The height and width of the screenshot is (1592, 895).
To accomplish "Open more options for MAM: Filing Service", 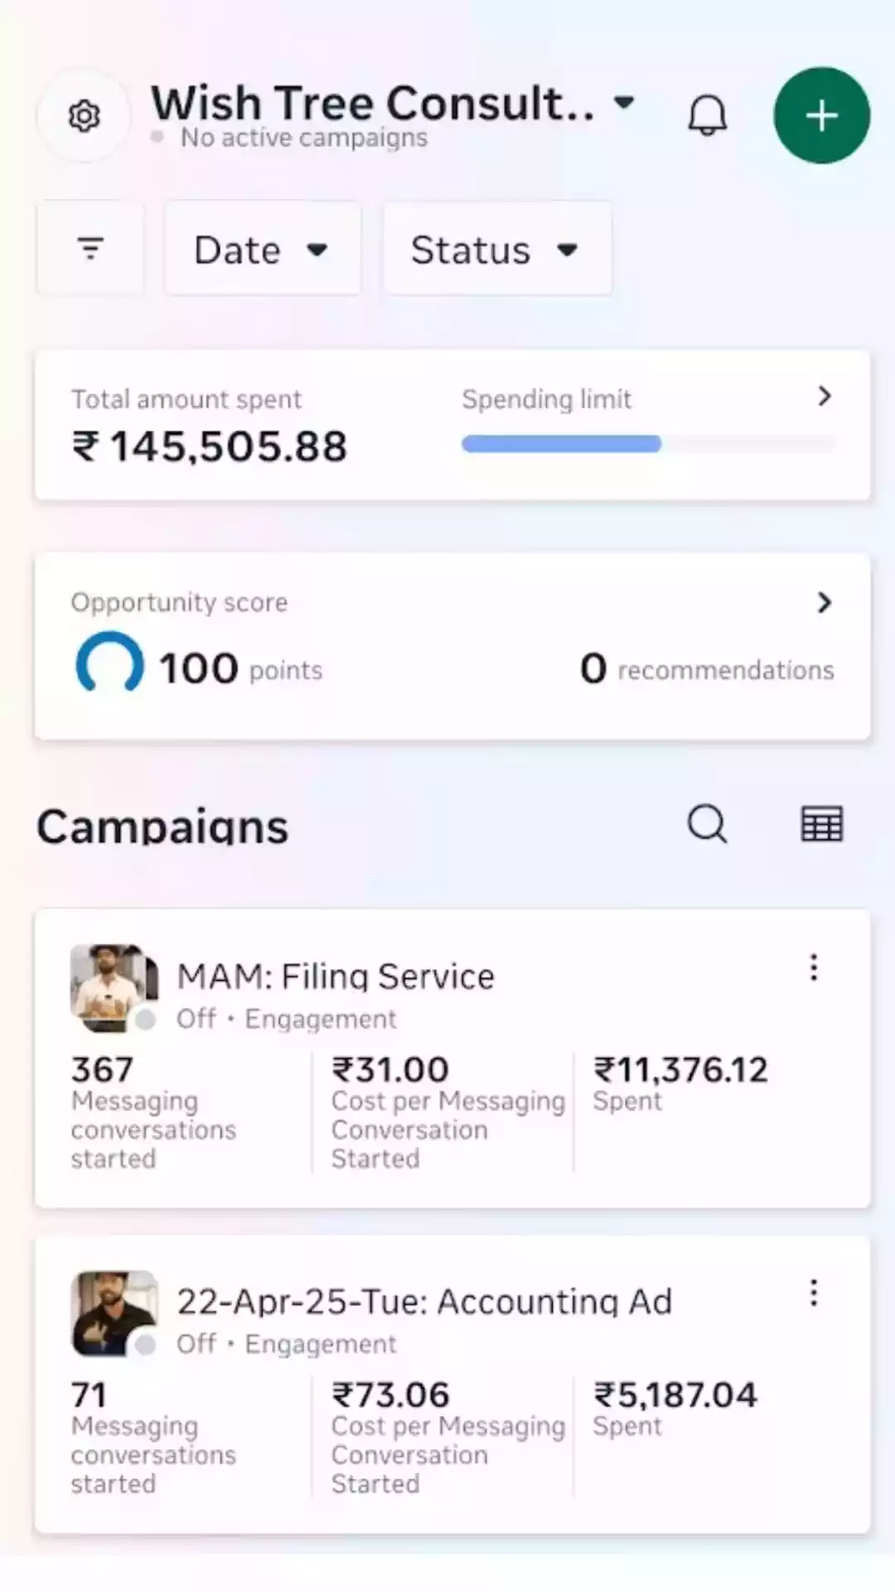I will point(814,968).
